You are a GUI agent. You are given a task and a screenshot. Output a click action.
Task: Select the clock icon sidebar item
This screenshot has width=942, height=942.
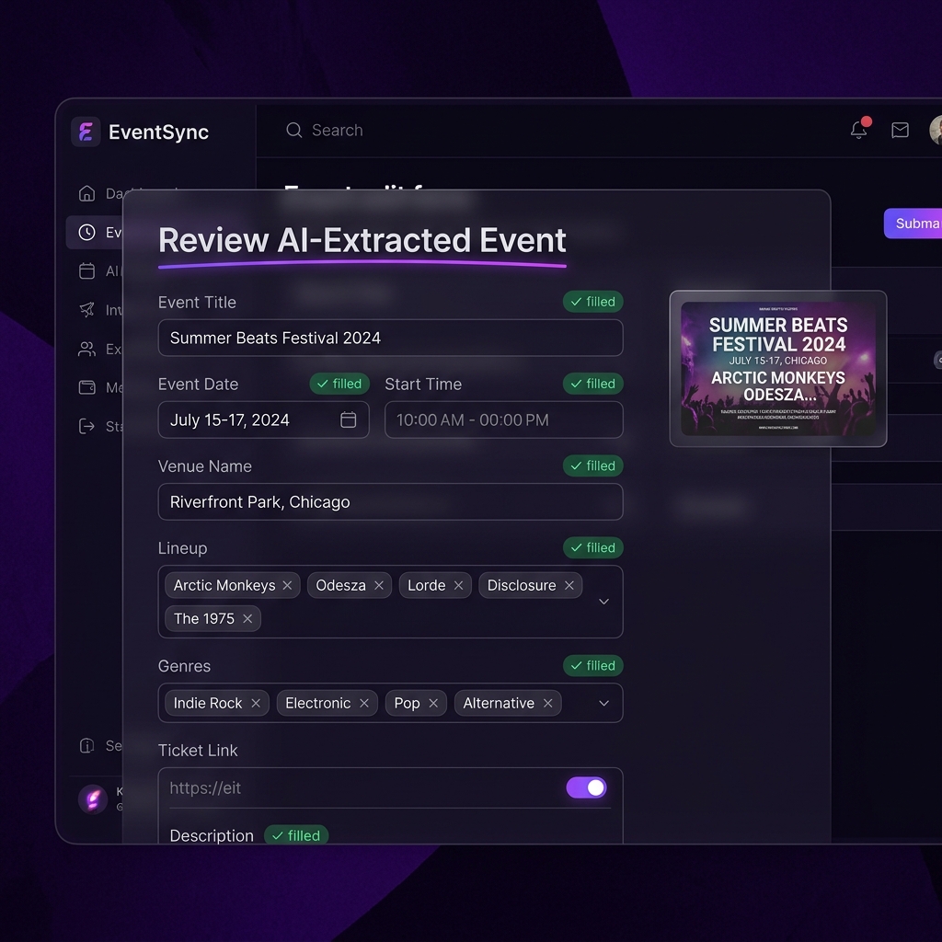[x=87, y=233]
